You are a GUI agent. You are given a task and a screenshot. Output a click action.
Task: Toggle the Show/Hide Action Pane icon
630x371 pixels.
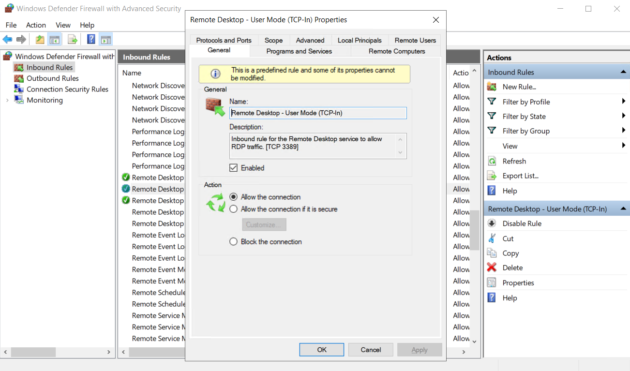pyautogui.click(x=106, y=40)
